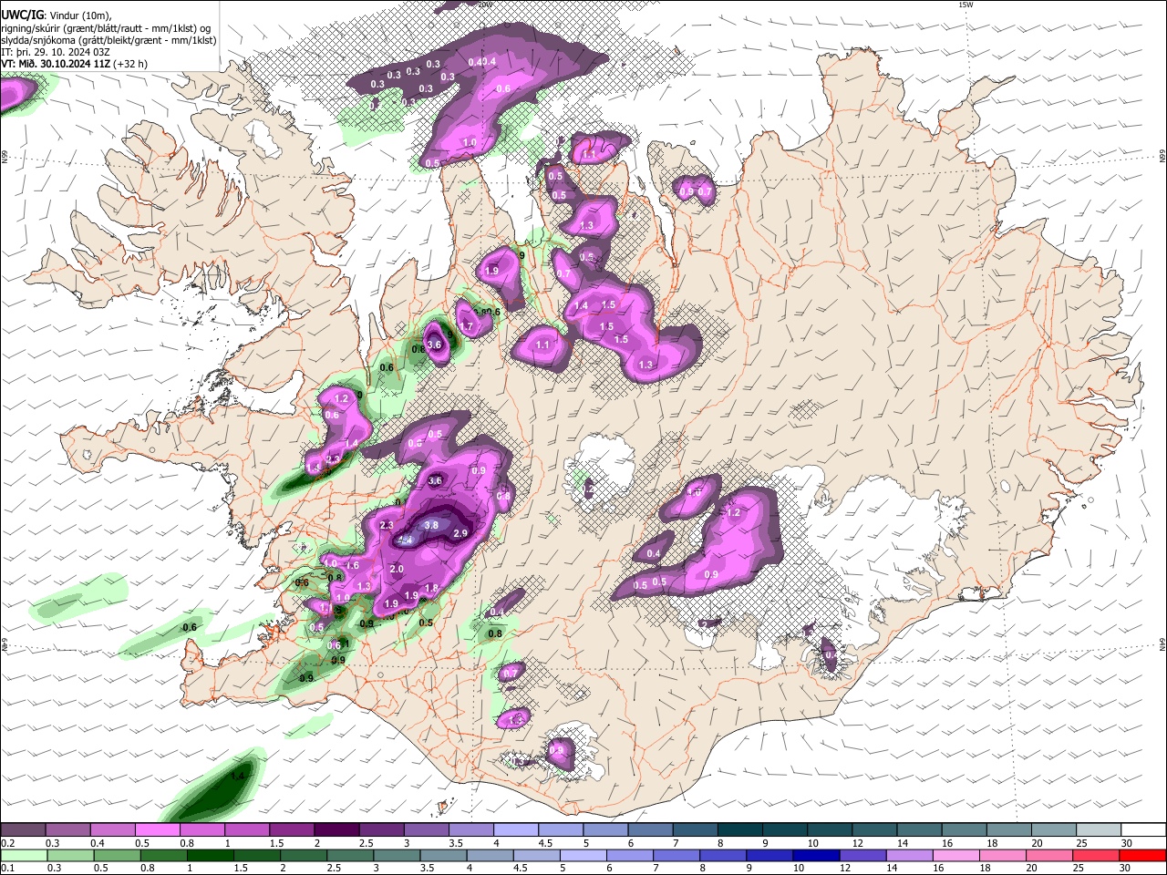This screenshot has height=875, width=1167.
Task: Select the white swatch after 30, upper row
Action: coord(1143,829)
